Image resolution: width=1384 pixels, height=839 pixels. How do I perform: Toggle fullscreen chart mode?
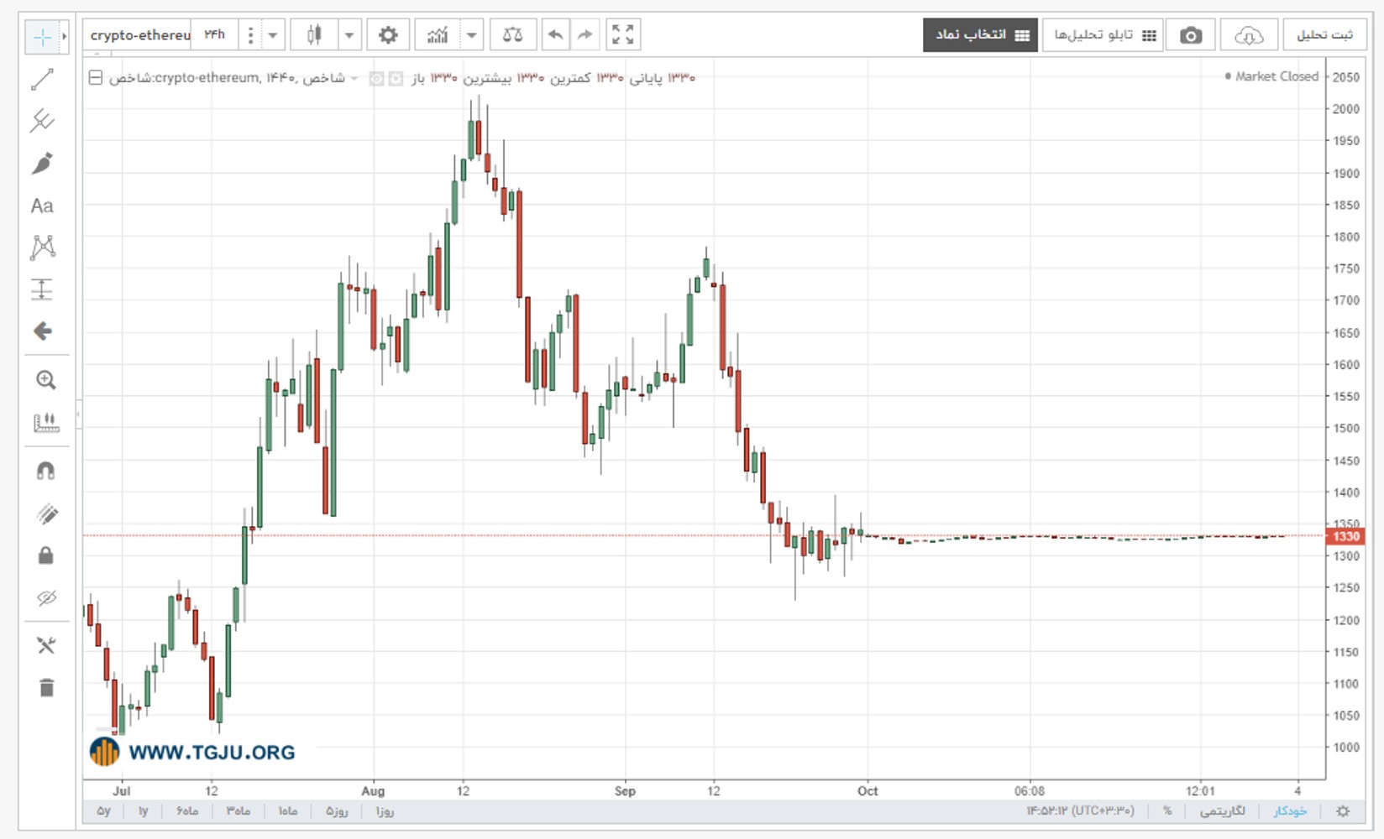(x=623, y=35)
